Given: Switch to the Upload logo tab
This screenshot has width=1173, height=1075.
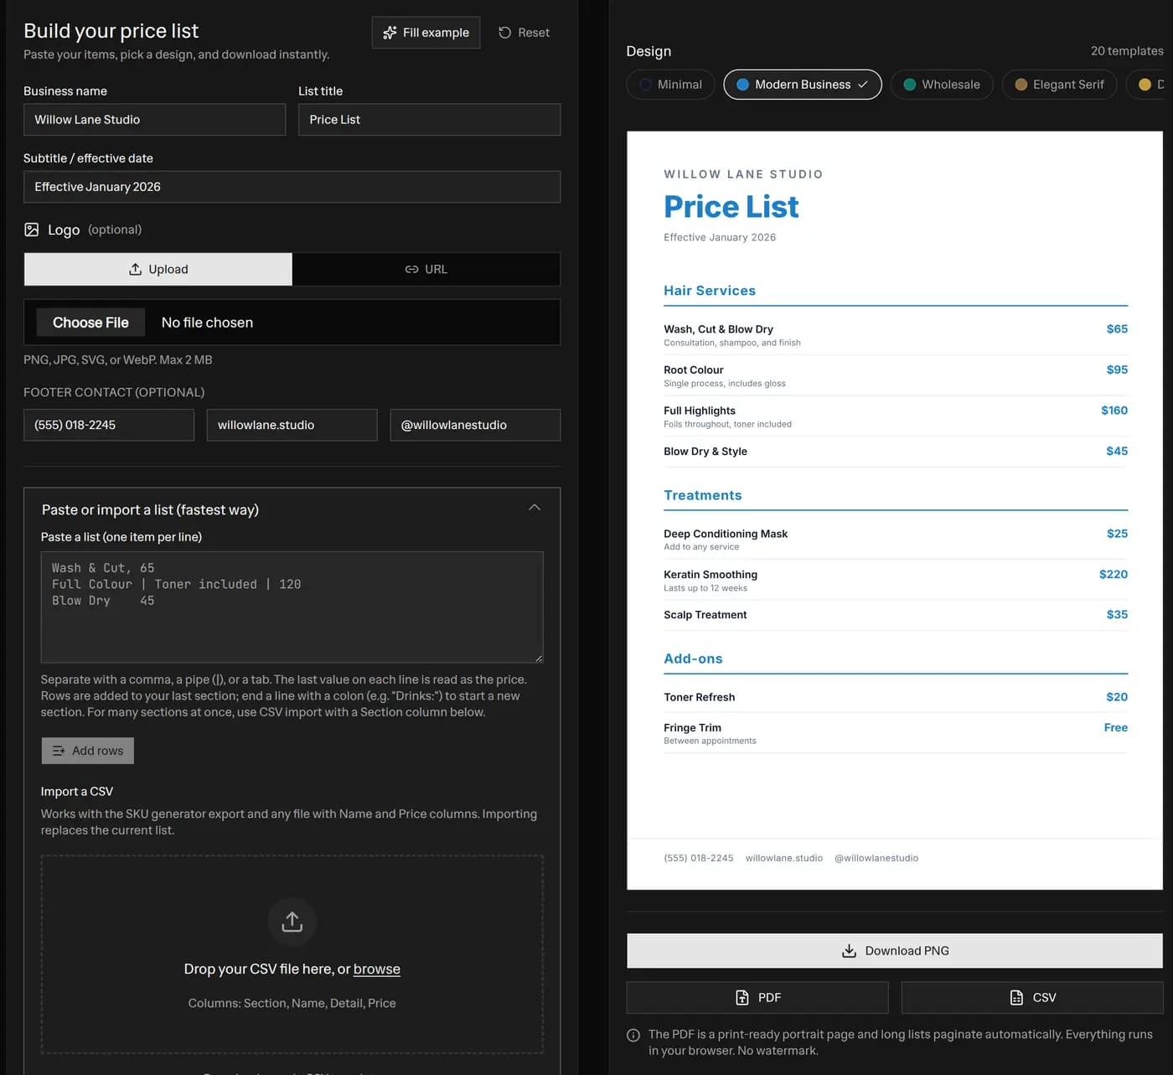Looking at the screenshot, I should pyautogui.click(x=158, y=269).
